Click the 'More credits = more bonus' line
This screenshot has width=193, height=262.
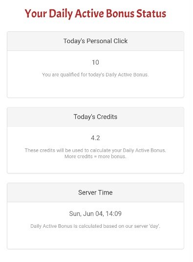tap(95, 157)
